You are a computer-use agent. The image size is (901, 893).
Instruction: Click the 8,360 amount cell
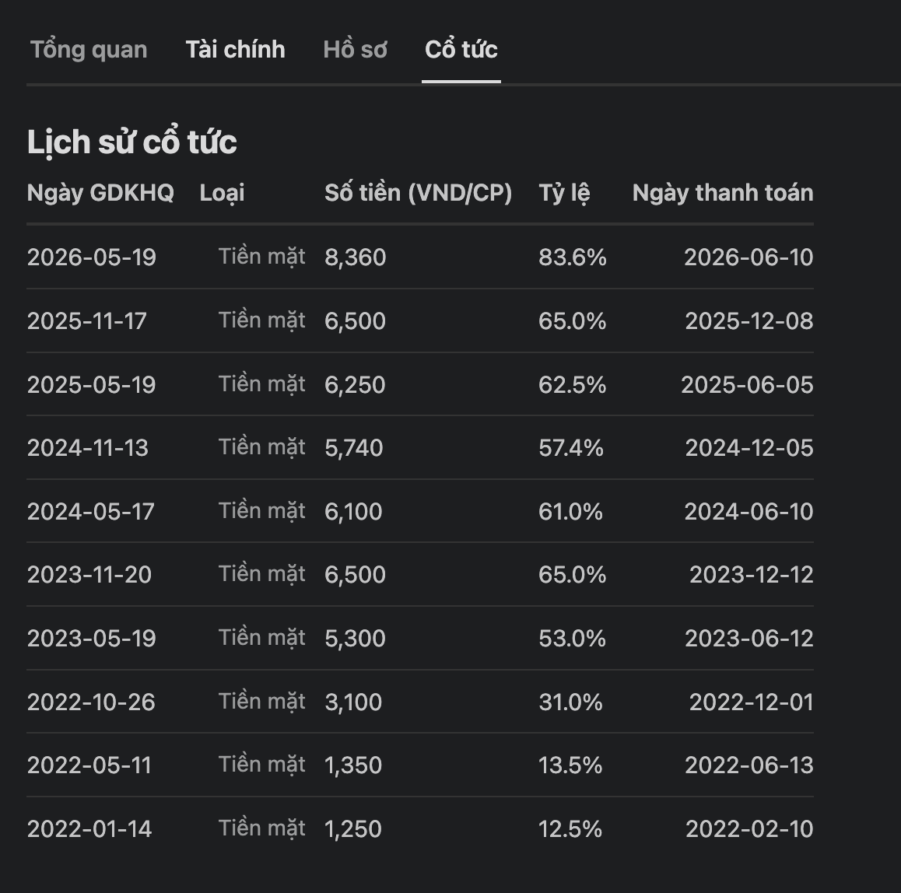(x=355, y=257)
